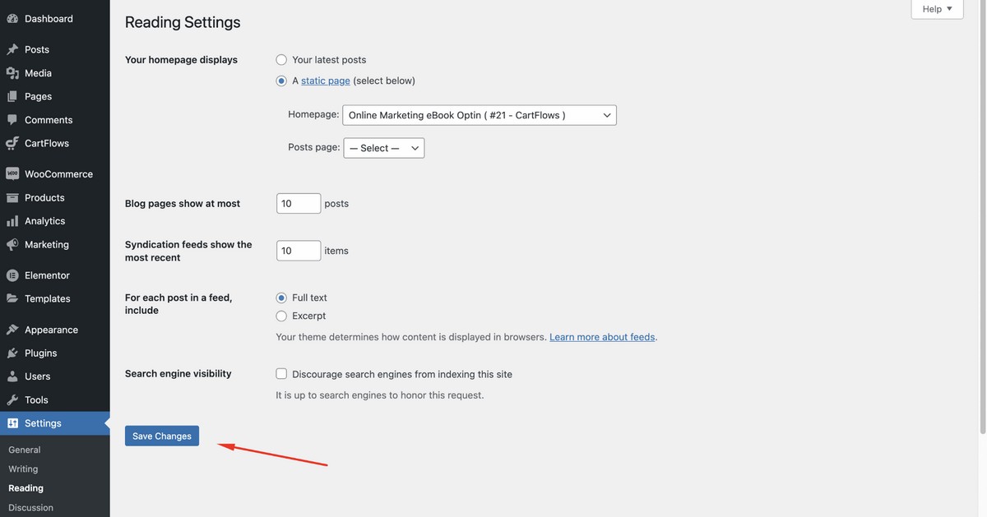Click the Users person icon
The image size is (987, 517).
point(12,376)
